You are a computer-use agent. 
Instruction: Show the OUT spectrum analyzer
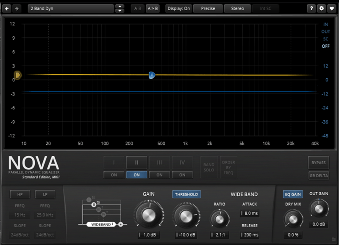(x=325, y=32)
